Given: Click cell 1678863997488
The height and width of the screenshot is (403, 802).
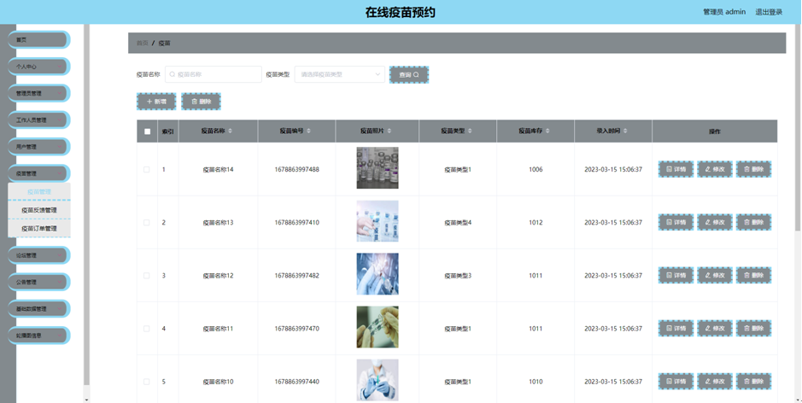Looking at the screenshot, I should coord(296,169).
